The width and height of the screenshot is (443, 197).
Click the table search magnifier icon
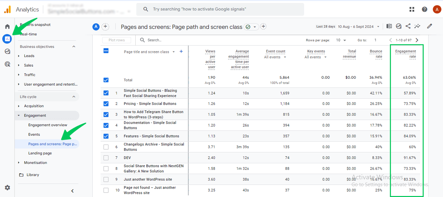pos(143,40)
